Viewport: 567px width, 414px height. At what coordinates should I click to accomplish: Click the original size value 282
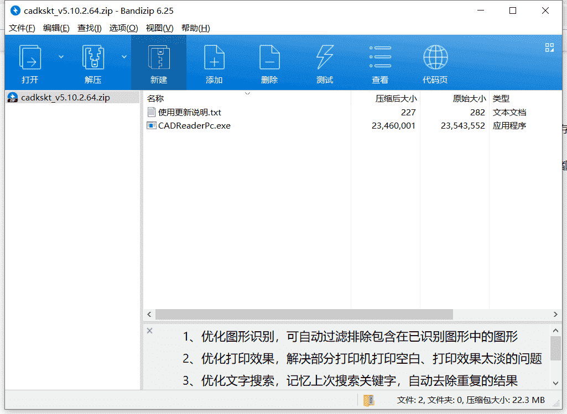pyautogui.click(x=477, y=112)
